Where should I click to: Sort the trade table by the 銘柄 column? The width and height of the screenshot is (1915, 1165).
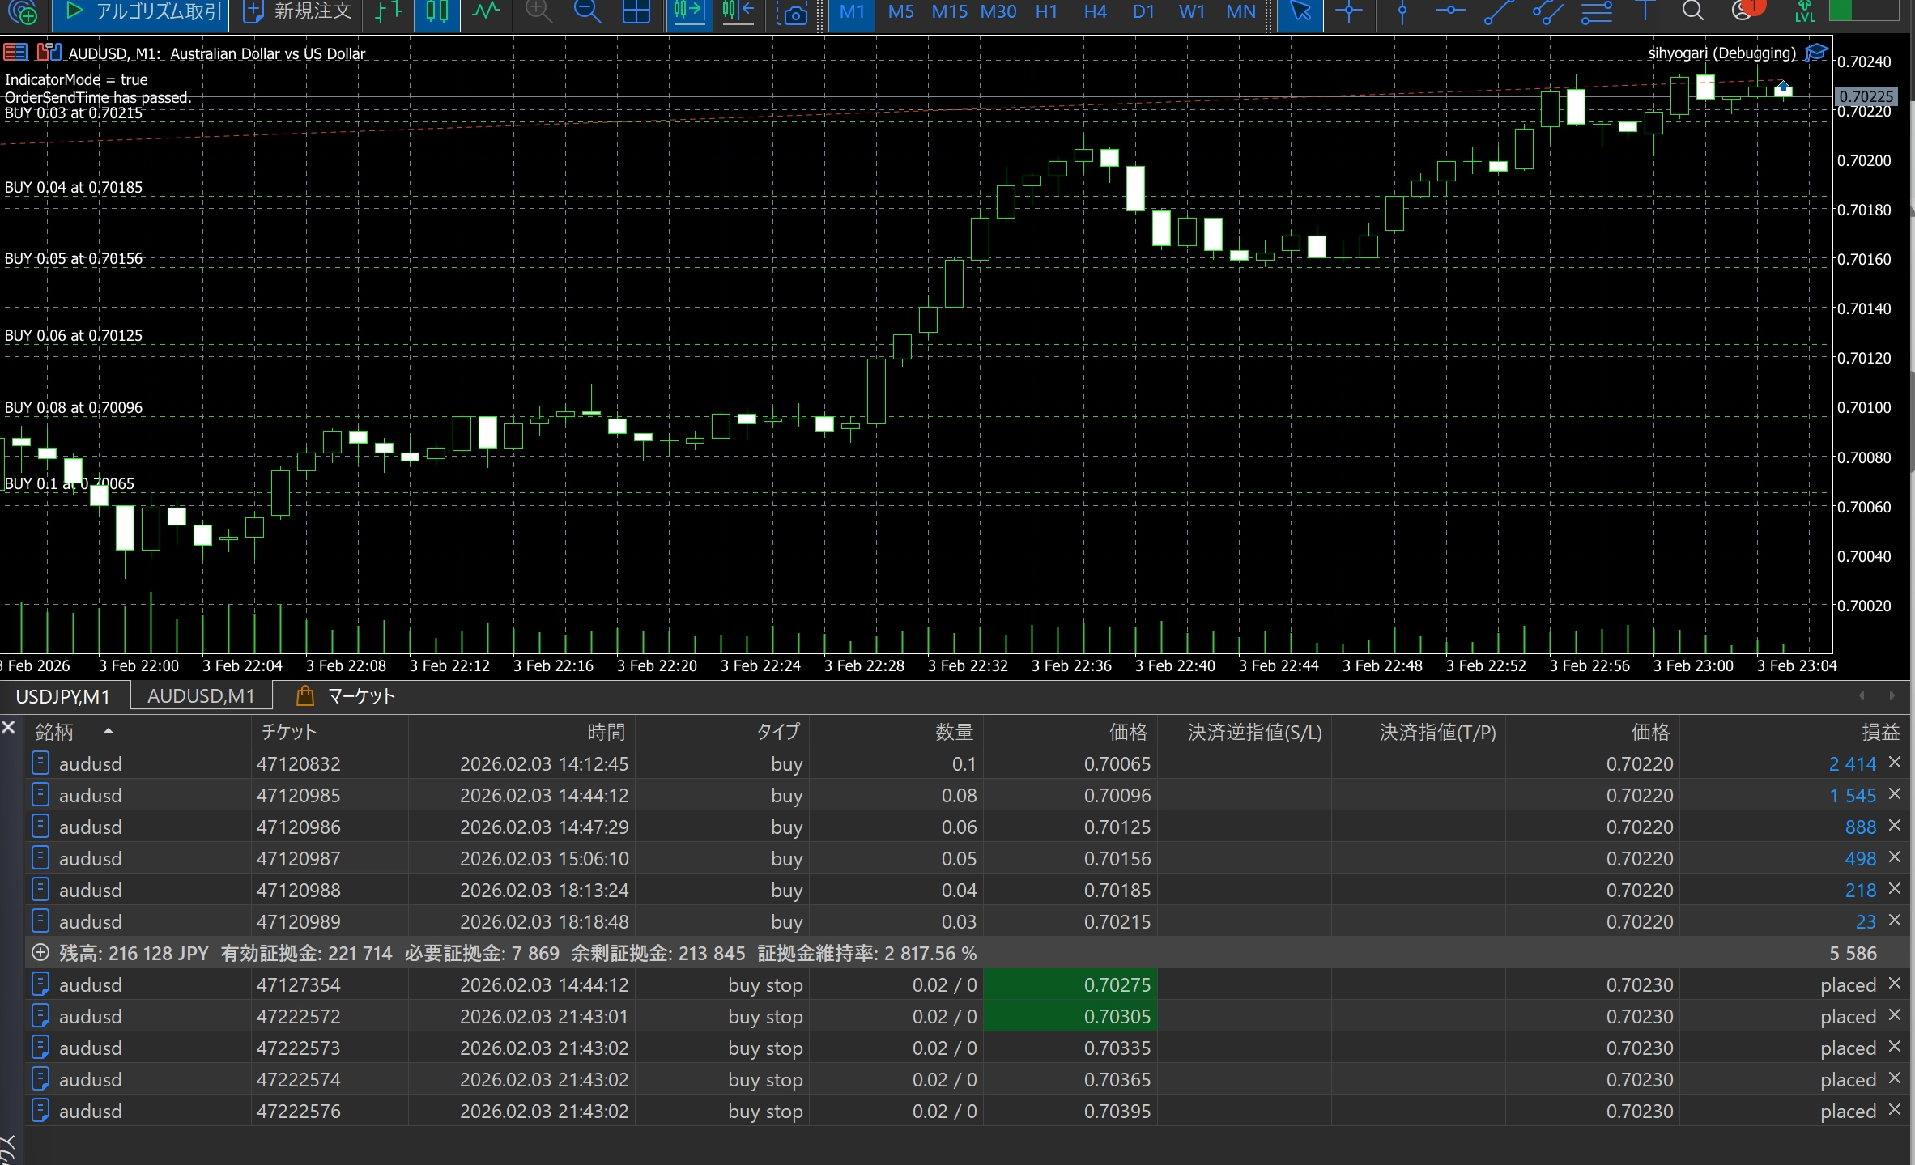[55, 732]
